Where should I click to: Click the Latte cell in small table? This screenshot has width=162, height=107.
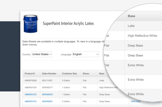coord(102,81)
